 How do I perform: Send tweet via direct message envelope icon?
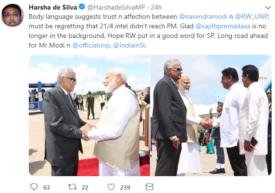(149, 187)
